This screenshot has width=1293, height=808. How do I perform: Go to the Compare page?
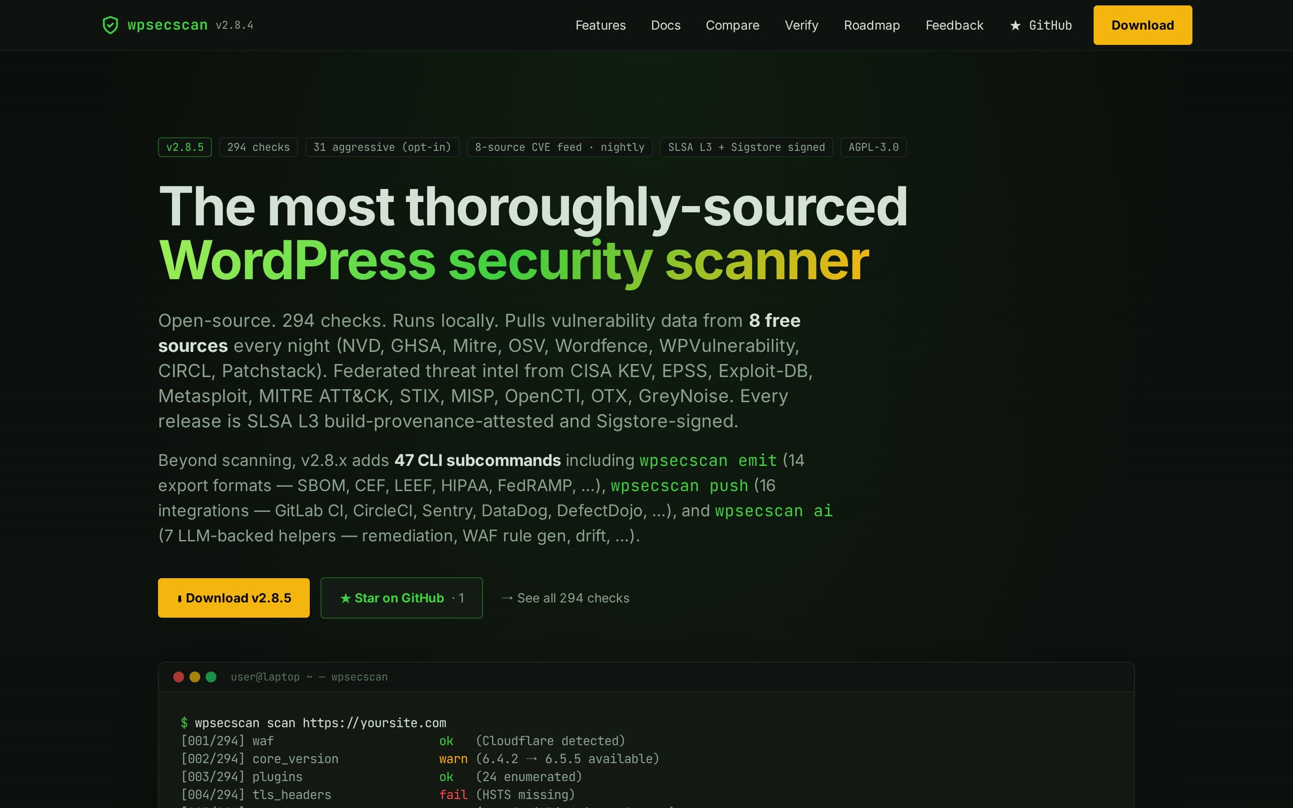coord(733,25)
